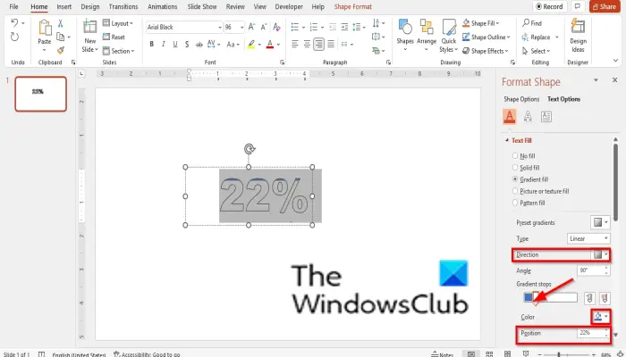Open the Shapes gallery
The width and height of the screenshot is (626, 357).
point(405,35)
